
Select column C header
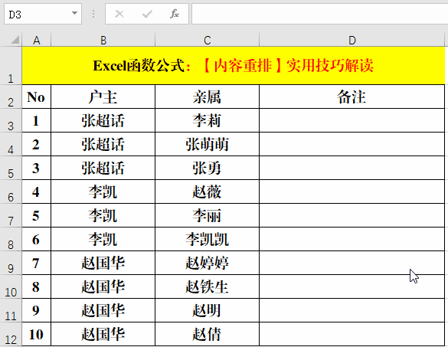pos(207,40)
